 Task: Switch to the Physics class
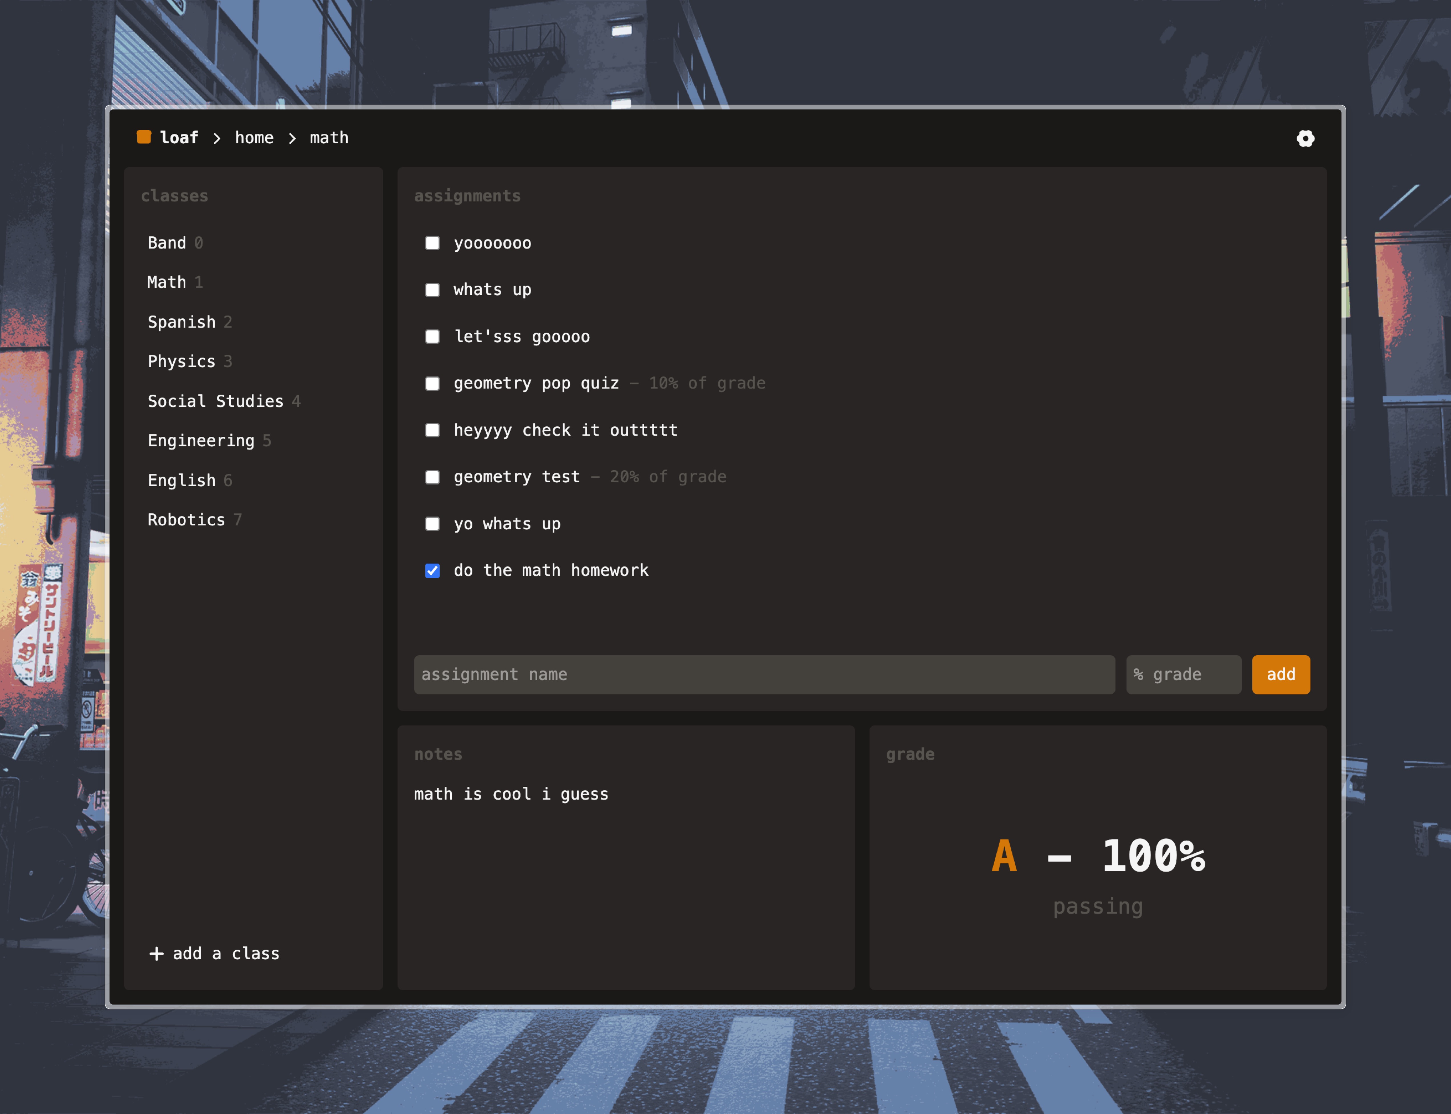click(x=182, y=361)
